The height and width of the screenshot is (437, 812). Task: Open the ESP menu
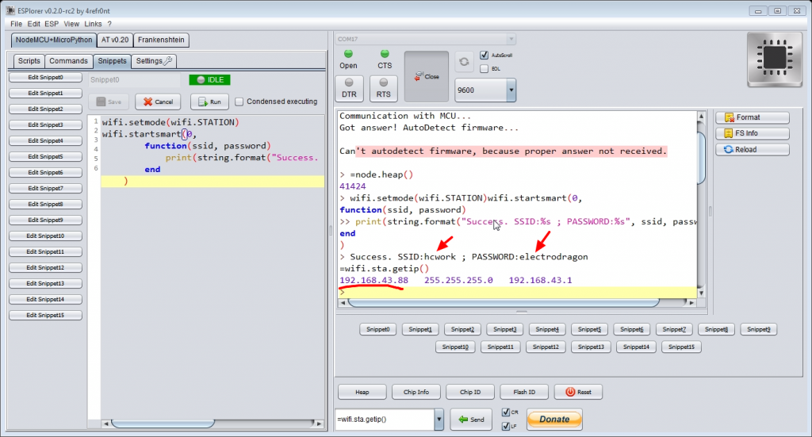click(x=52, y=24)
